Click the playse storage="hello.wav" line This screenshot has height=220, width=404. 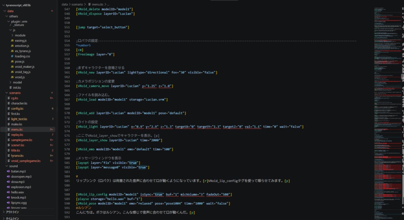pos(109,199)
